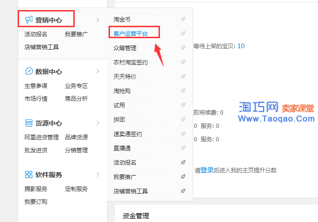Open 活动报名 in the flyout menu
Screen dimensions: 318x222
coord(125,162)
